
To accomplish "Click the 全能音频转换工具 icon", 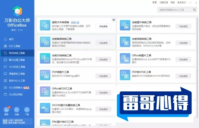I will [x=45, y=42].
